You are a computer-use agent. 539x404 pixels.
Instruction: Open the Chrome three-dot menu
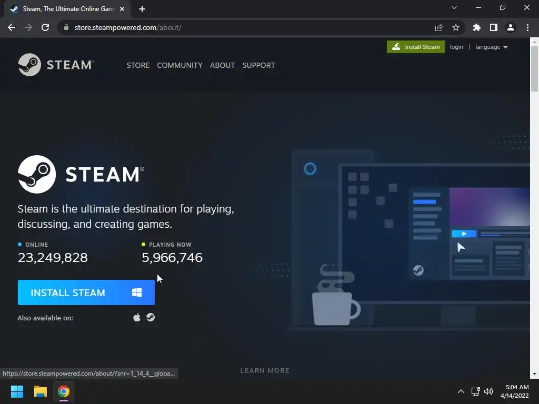tap(527, 27)
